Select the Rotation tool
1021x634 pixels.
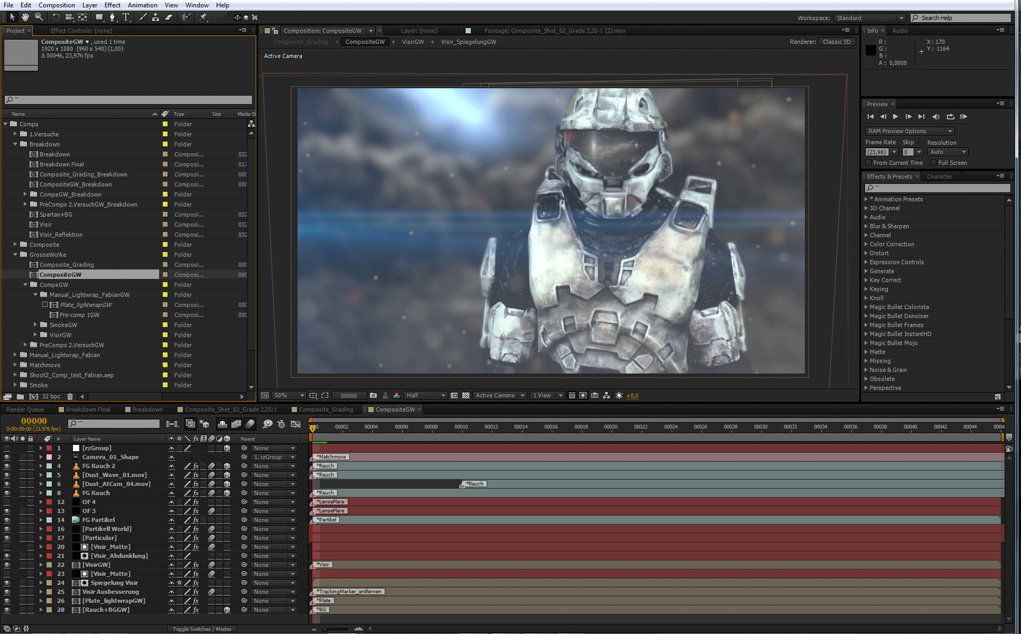point(55,17)
